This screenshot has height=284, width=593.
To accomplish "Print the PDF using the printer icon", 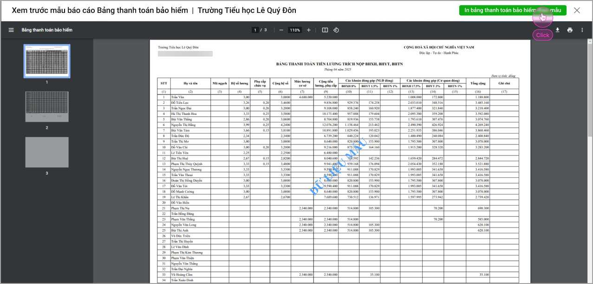I will click(x=570, y=30).
